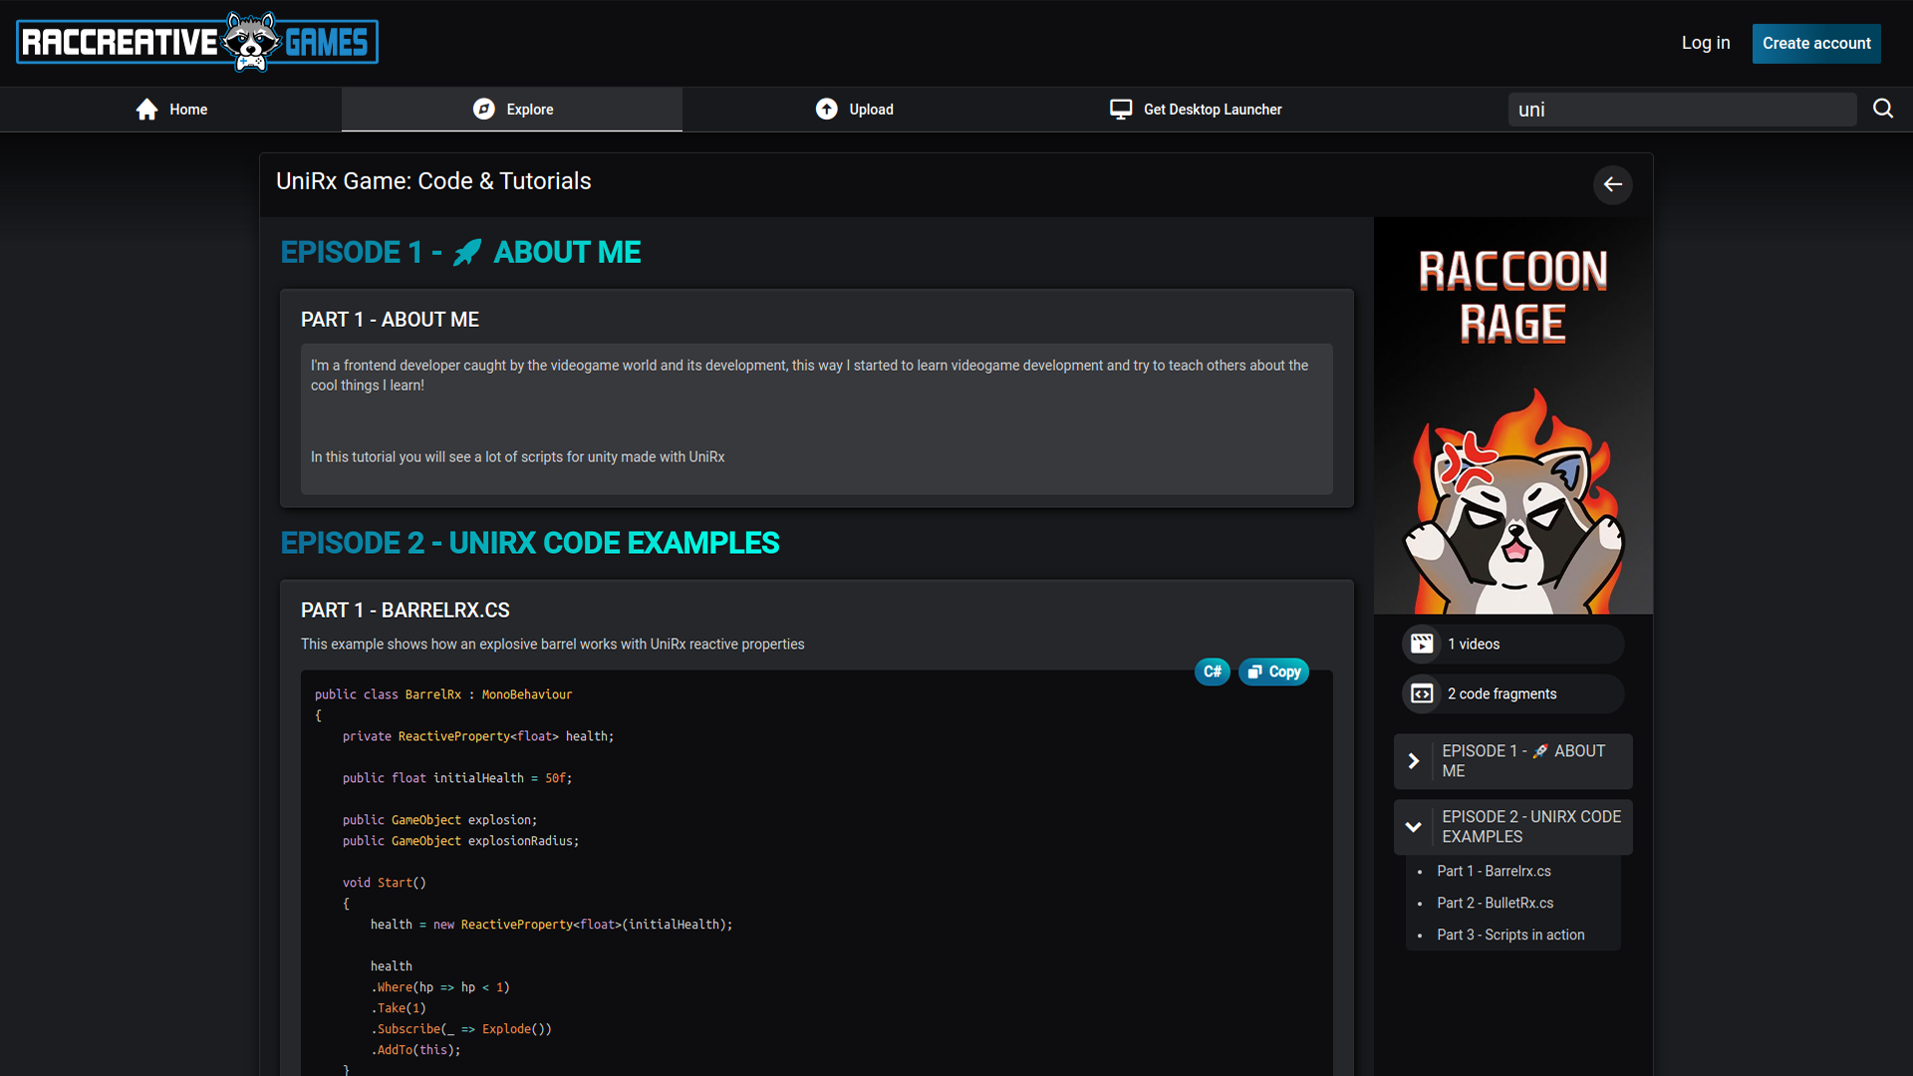Viewport: 1913px width, 1076px height.
Task: Click the video count camera icon
Action: (x=1424, y=644)
